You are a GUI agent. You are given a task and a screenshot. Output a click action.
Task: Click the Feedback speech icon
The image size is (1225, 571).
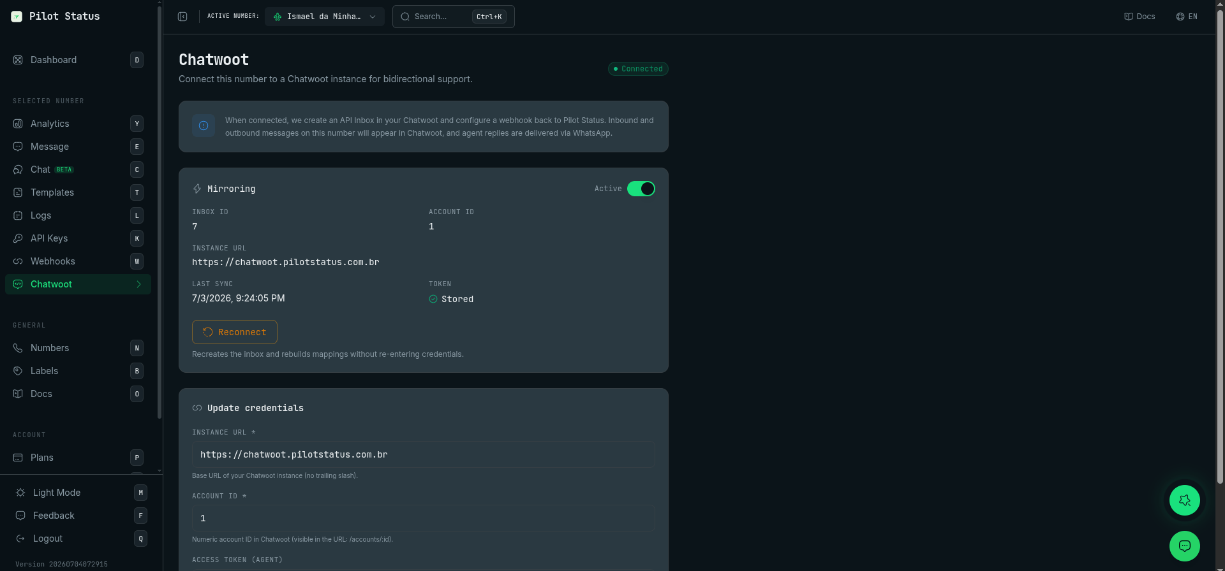[20, 516]
